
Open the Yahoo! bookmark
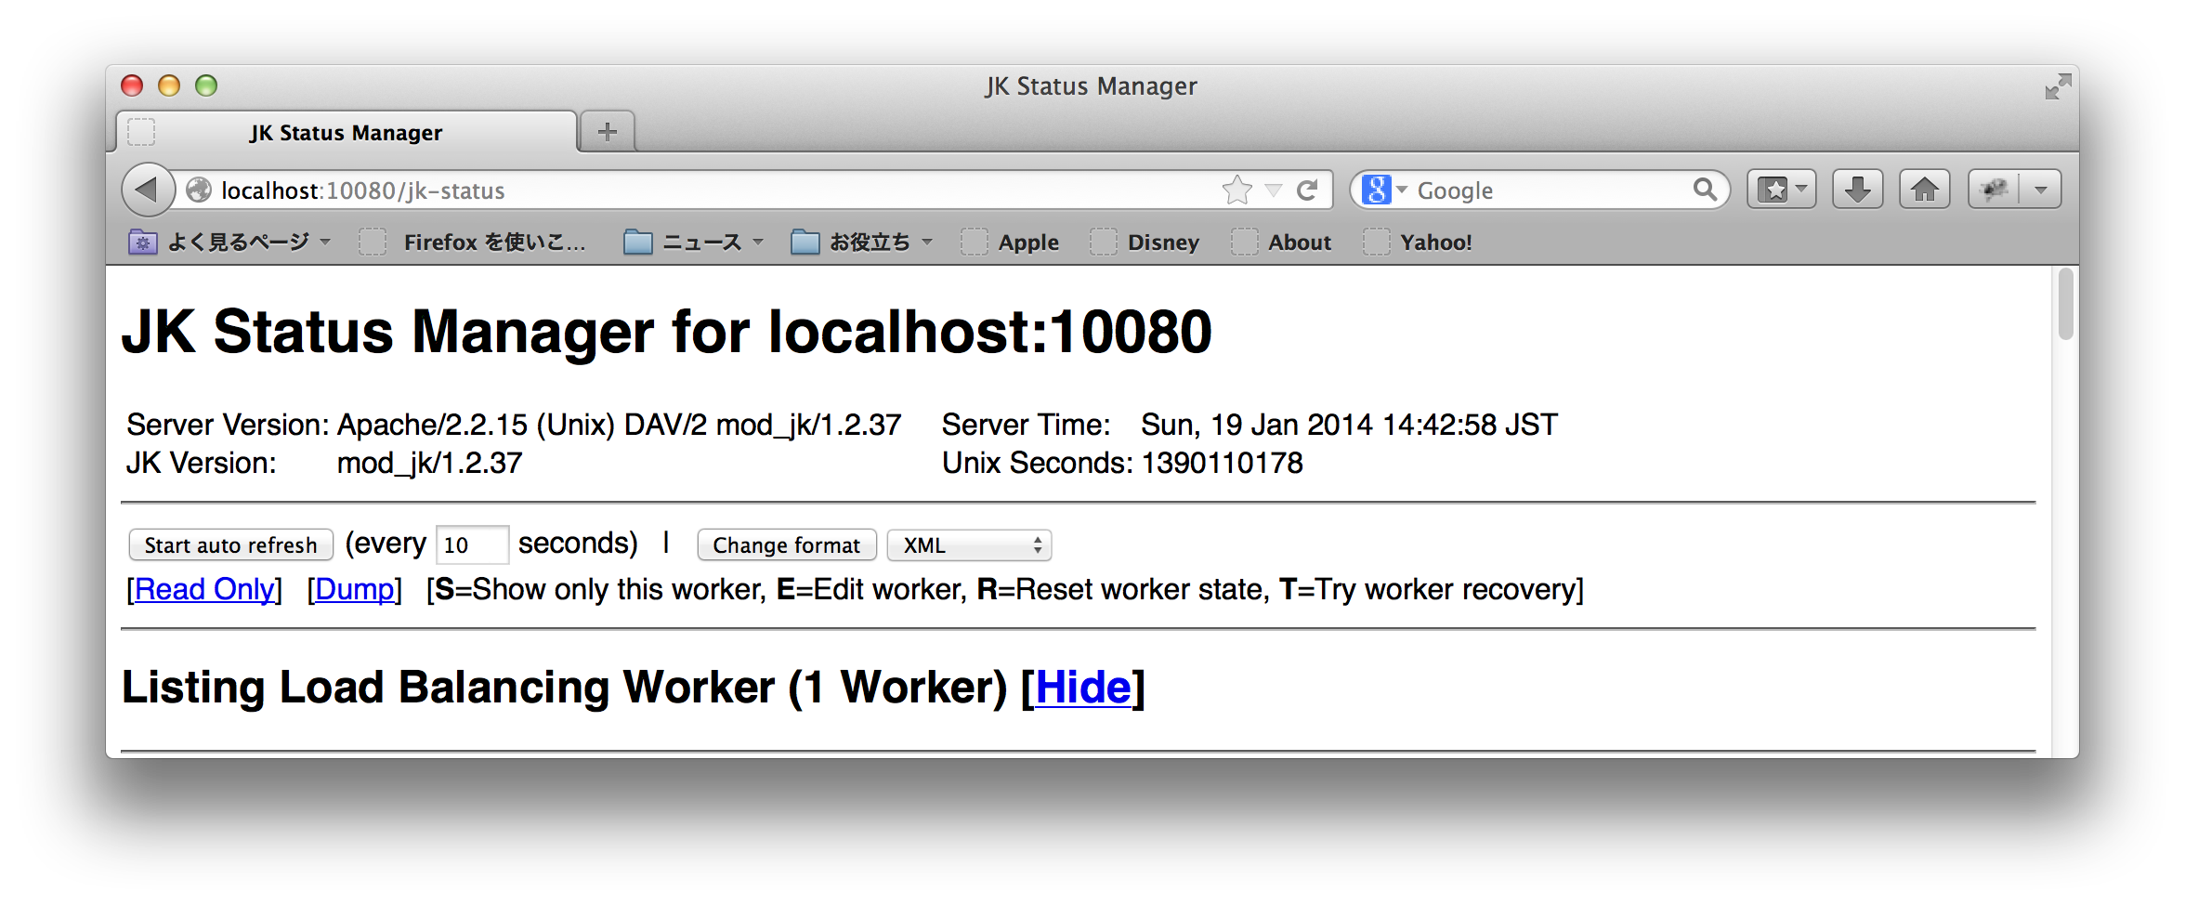coord(1419,242)
